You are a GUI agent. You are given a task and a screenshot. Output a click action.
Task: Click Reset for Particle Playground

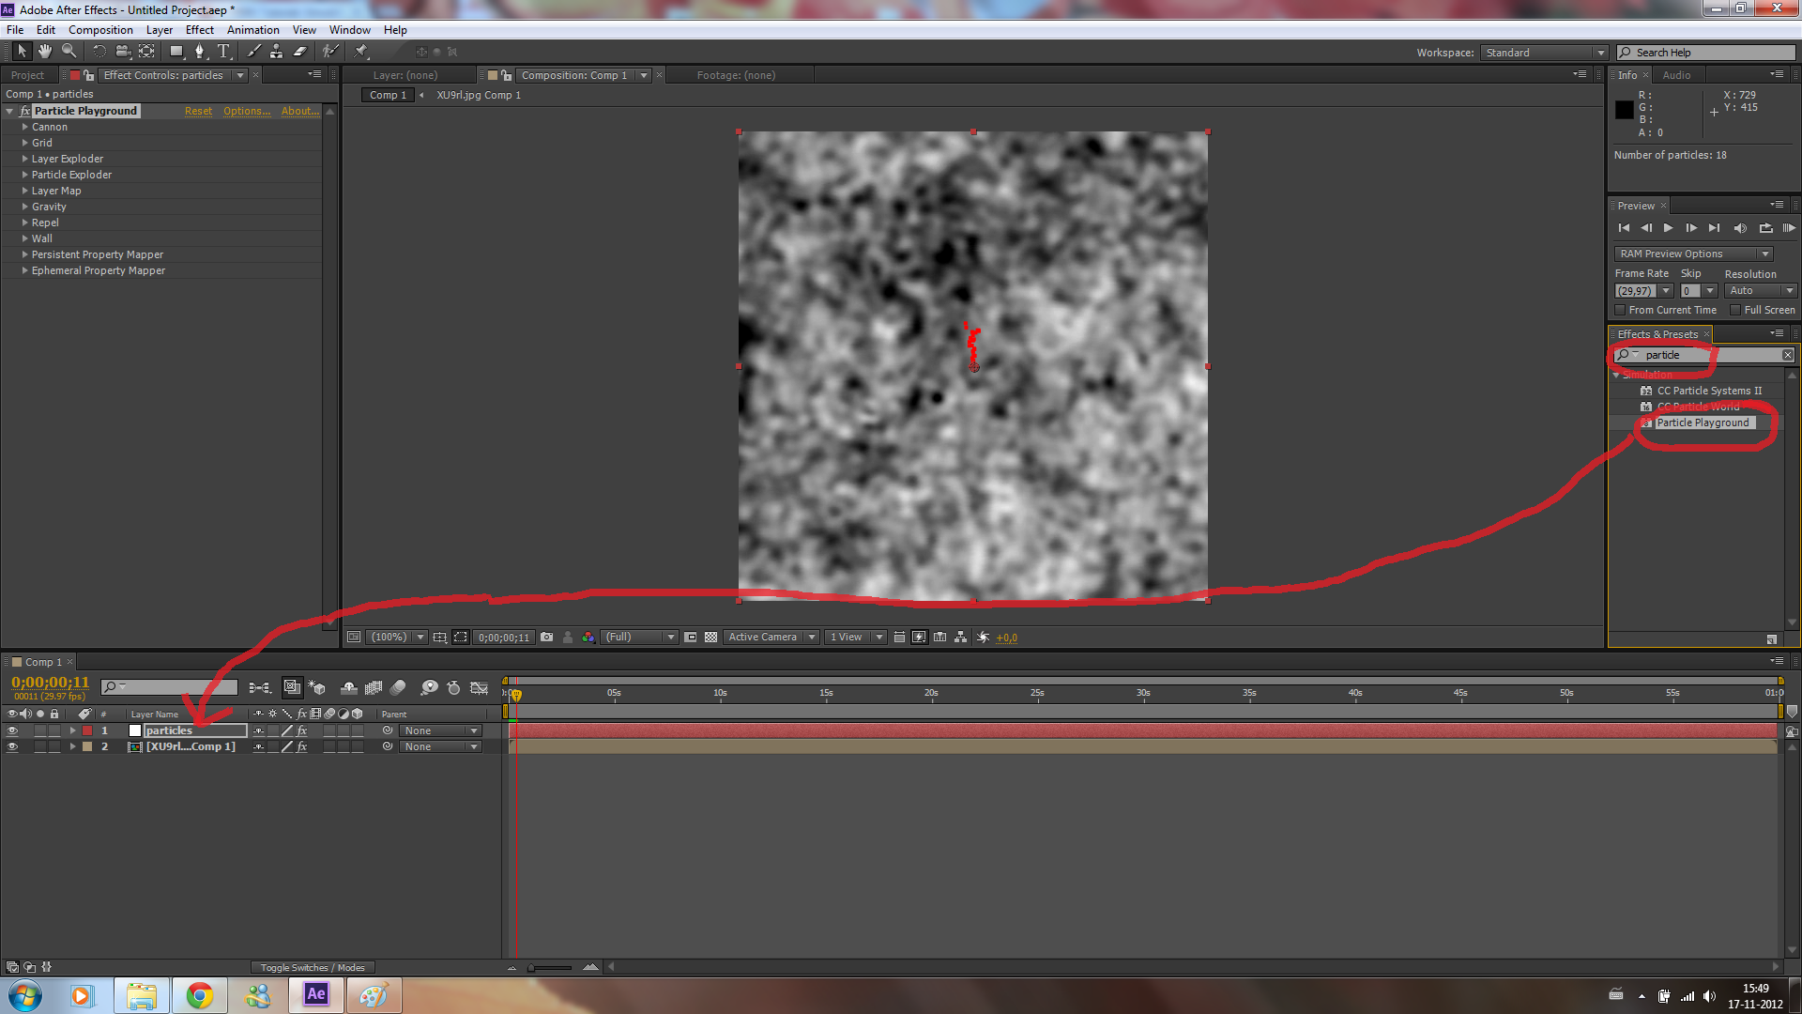pyautogui.click(x=198, y=111)
